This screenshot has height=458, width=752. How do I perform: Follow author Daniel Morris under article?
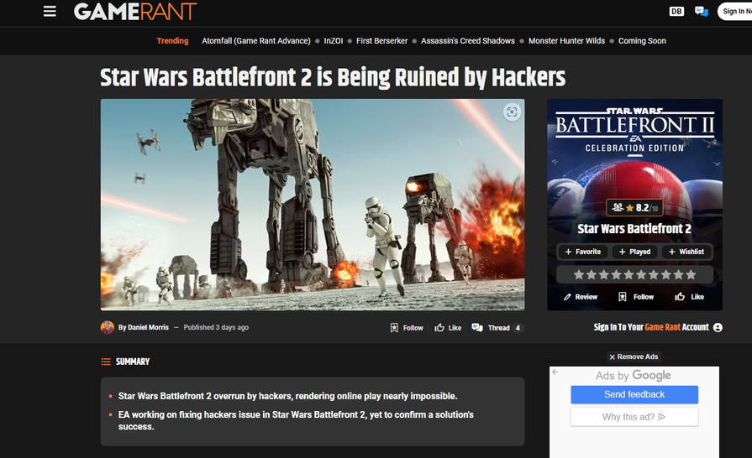tap(407, 328)
